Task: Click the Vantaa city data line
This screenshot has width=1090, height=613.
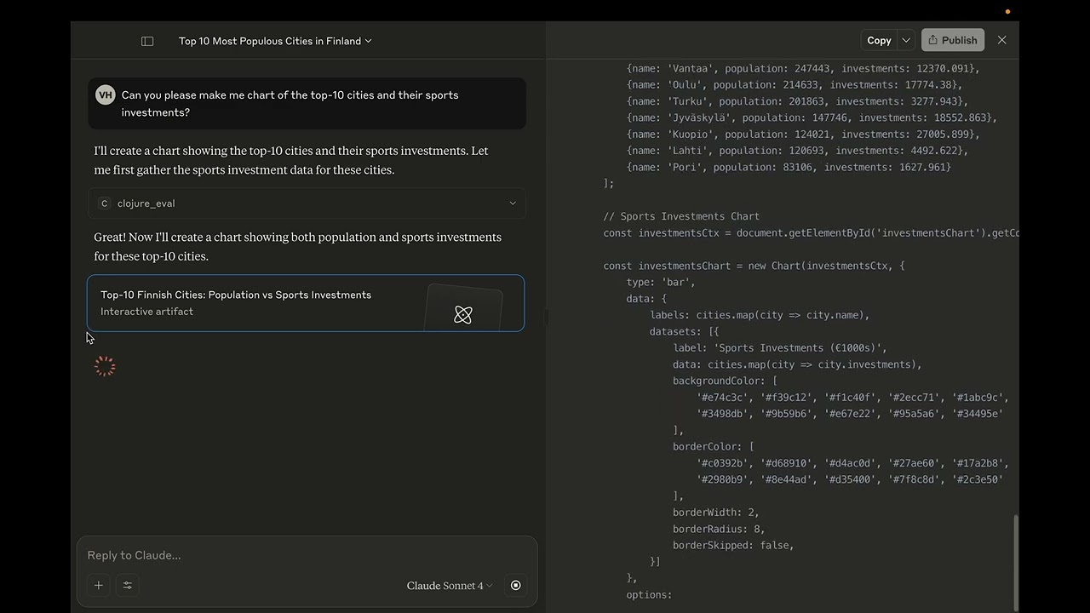Action: click(803, 68)
